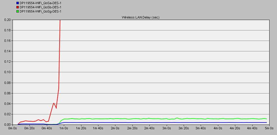Click the 0m 20s x-axis label
277x135 pixels.
pyautogui.click(x=29, y=128)
